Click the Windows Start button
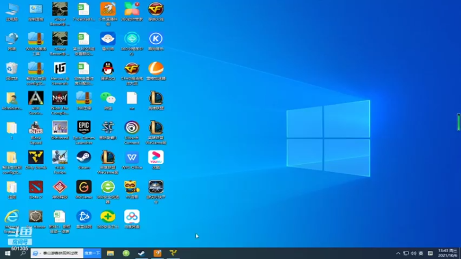The height and width of the screenshot is (259, 461). click(7, 253)
